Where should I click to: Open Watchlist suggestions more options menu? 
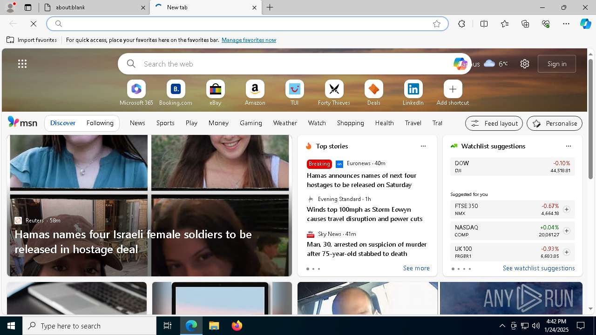(568, 146)
